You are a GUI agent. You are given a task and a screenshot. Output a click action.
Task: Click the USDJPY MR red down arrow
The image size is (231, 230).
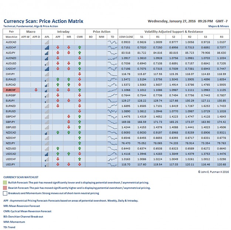pos(69,165)
